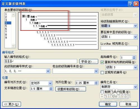Click 1.1.1.1.1 line in preview
Screen dimensions: 140x109
67,32
